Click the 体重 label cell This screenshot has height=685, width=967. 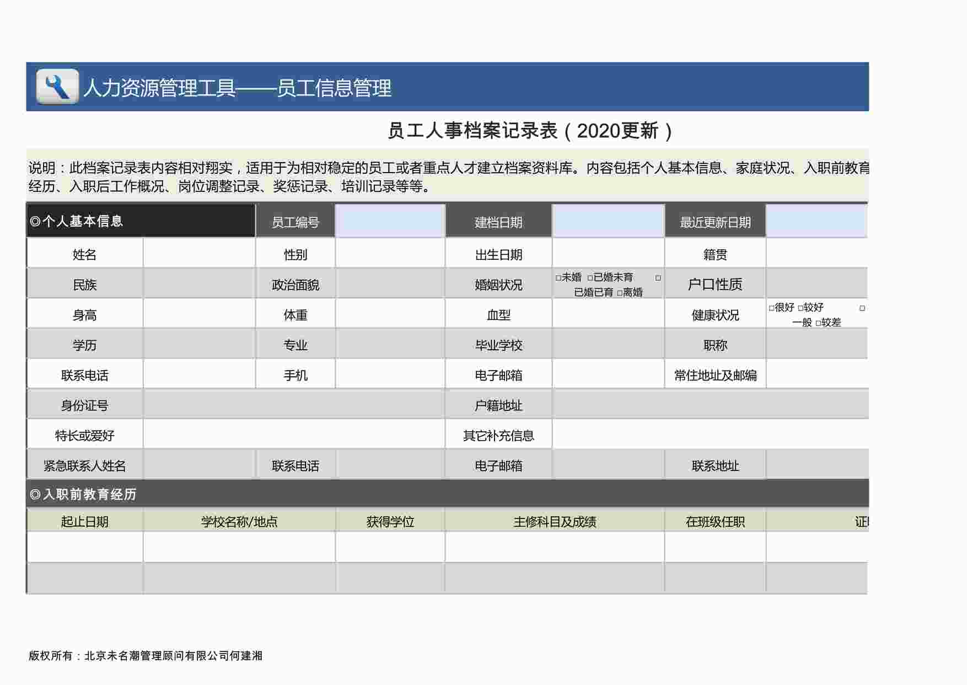pyautogui.click(x=295, y=314)
